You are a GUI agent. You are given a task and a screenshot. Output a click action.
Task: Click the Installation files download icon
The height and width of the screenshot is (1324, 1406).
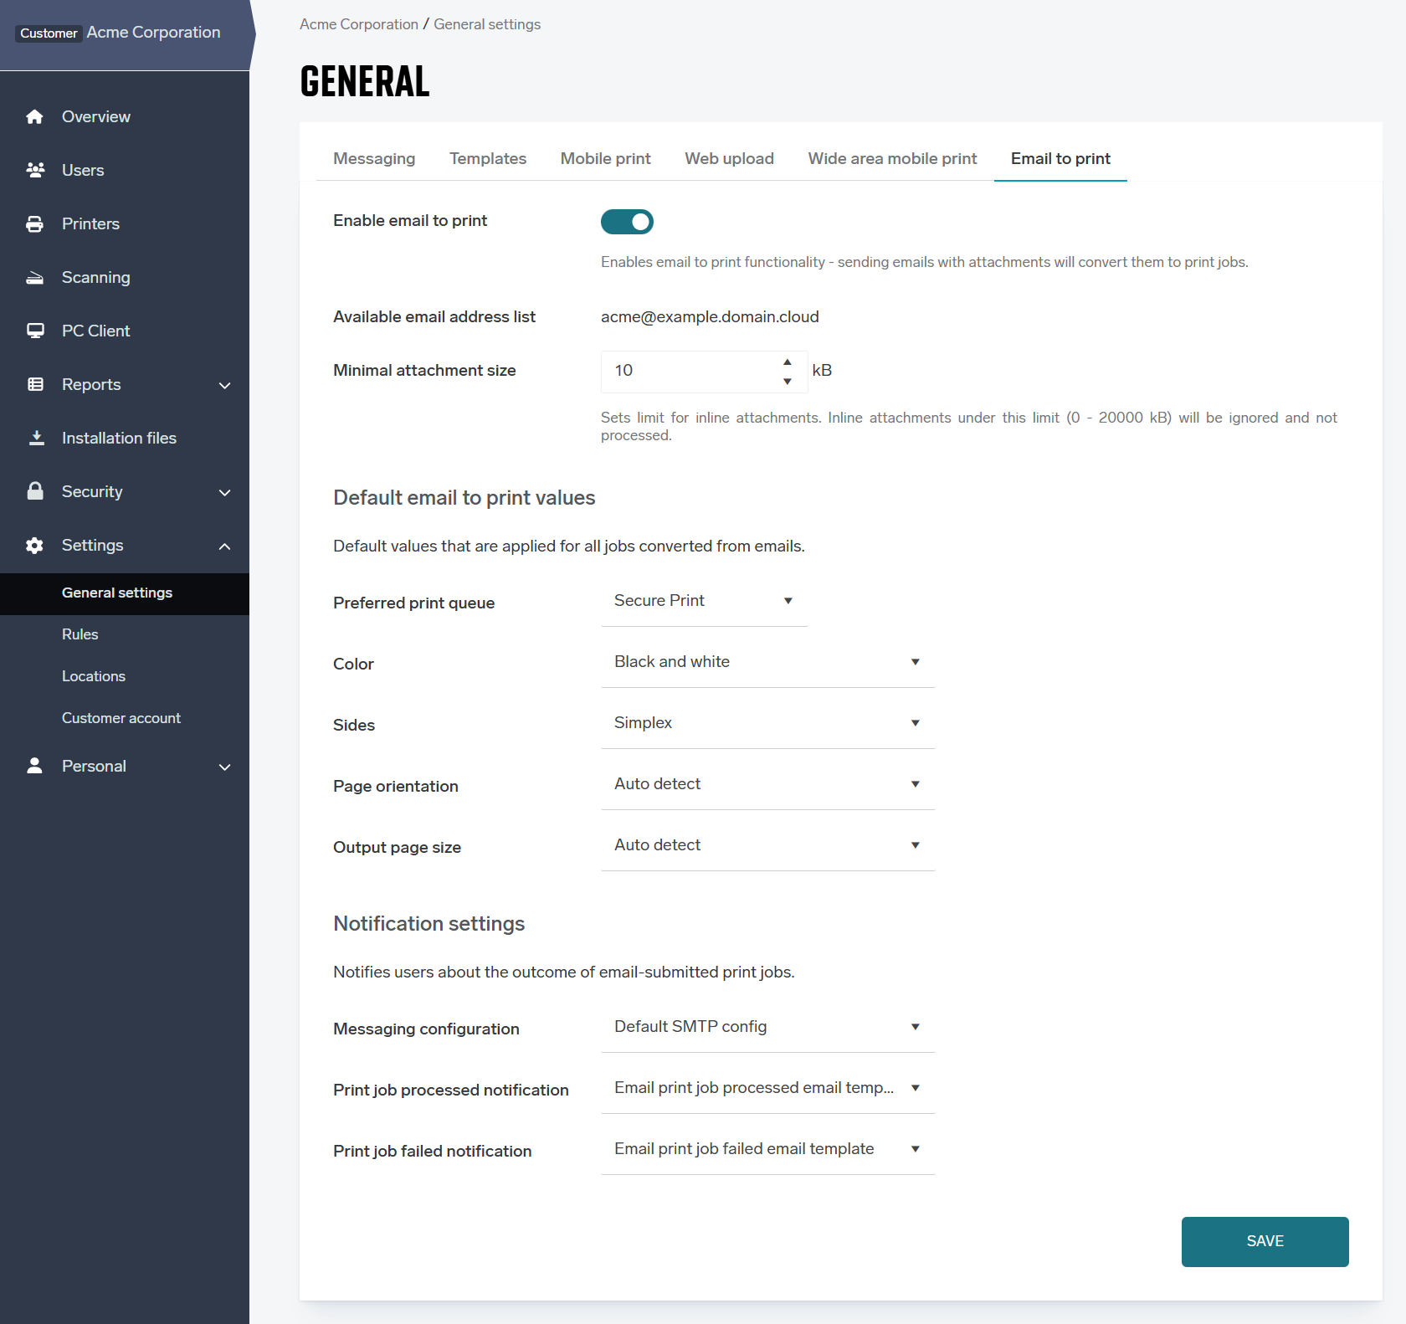pyautogui.click(x=36, y=439)
